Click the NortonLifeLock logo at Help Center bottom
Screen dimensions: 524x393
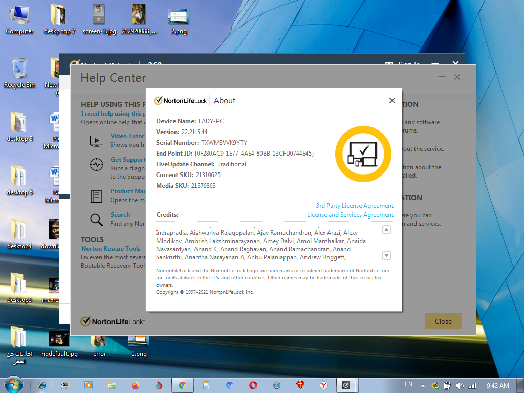pyautogui.click(x=112, y=321)
